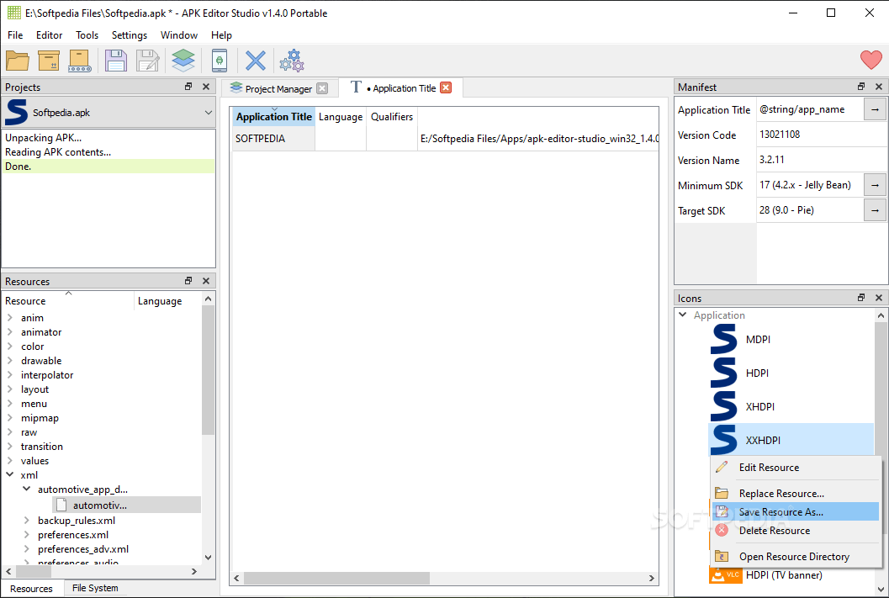This screenshot has height=598, width=889.
Task: Open the Tools menu
Action: click(87, 35)
